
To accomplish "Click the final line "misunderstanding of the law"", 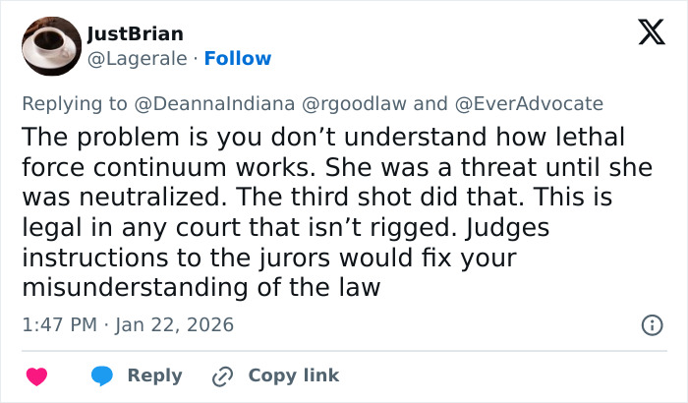I will pyautogui.click(x=200, y=288).
